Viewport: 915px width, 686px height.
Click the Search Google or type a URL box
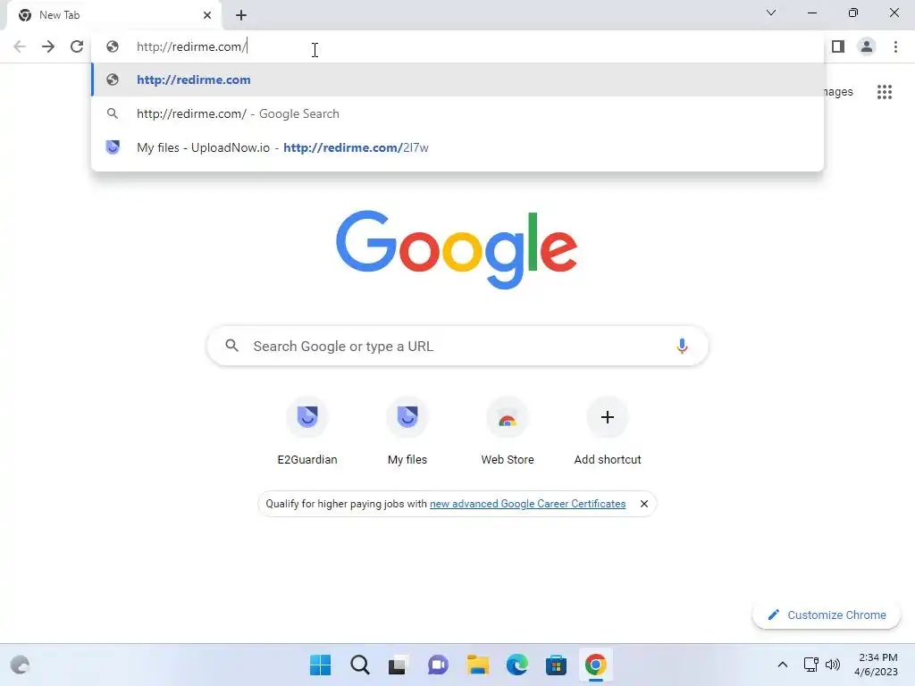457,346
